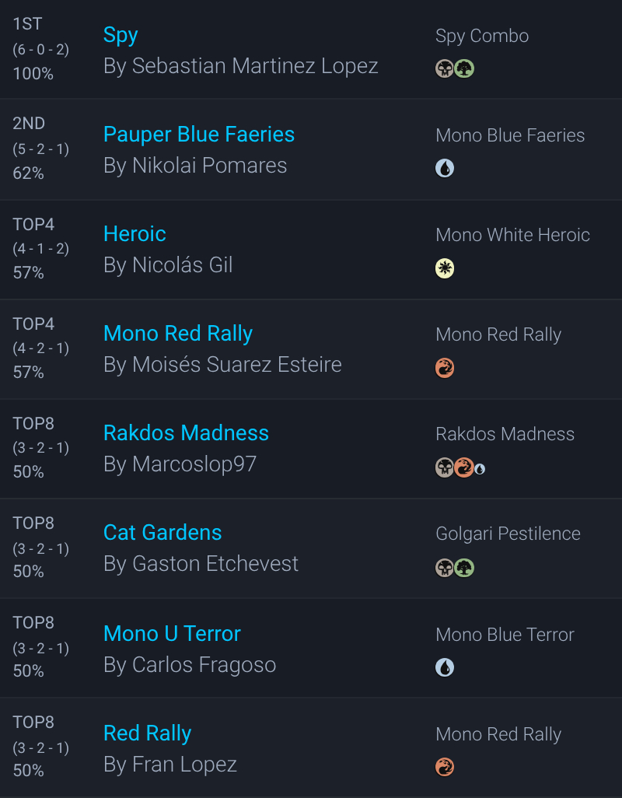Click the black mana icon under Spy Combo

pyautogui.click(x=445, y=68)
